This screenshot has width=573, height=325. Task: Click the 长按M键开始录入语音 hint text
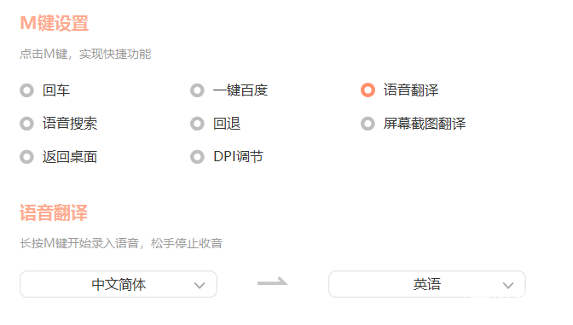point(79,243)
